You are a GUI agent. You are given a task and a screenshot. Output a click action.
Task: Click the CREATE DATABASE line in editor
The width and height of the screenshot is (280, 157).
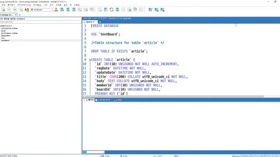point(105,26)
